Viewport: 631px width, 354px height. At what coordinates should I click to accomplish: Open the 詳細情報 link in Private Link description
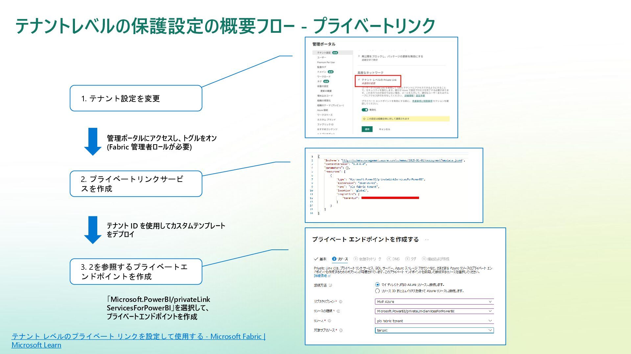(409, 96)
